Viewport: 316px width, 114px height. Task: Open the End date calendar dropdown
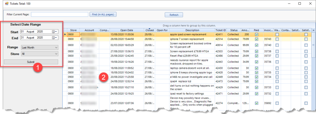(55, 38)
